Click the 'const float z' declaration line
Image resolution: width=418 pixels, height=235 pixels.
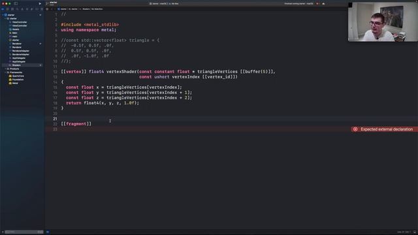coord(129,98)
